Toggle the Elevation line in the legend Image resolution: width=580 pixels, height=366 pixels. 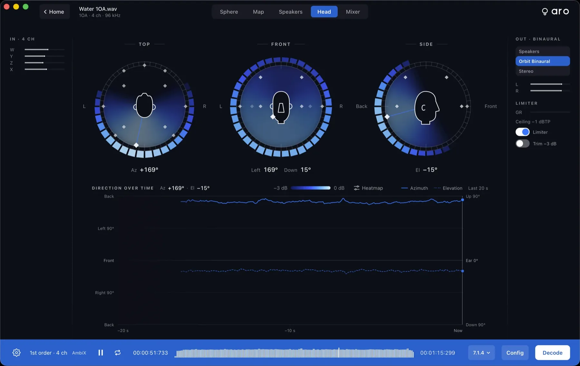[448, 188]
